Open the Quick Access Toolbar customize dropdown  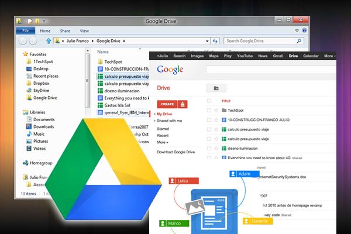point(44,22)
